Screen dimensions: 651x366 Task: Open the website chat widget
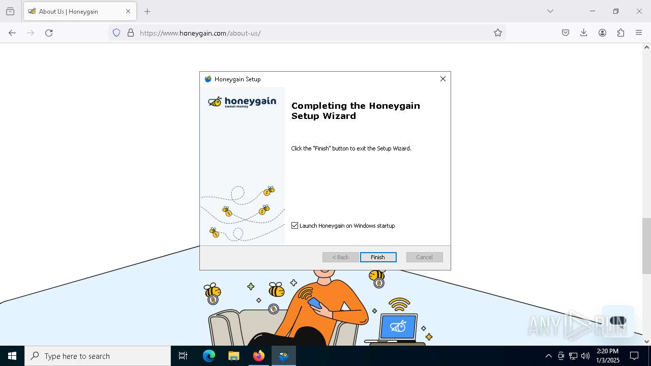click(x=618, y=321)
